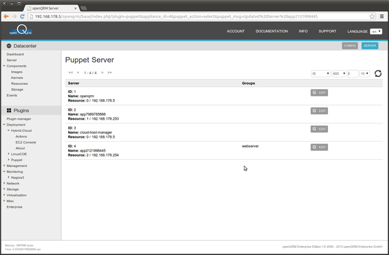Open EC2 Console under Hybrid-Cloud
This screenshot has height=255, width=389.
26,142
